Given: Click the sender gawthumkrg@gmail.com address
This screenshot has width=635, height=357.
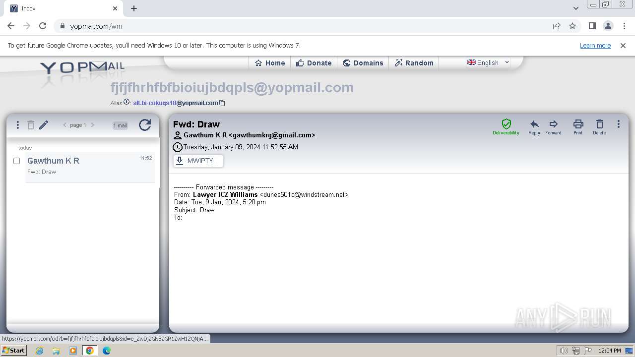Looking at the screenshot, I should point(272,135).
